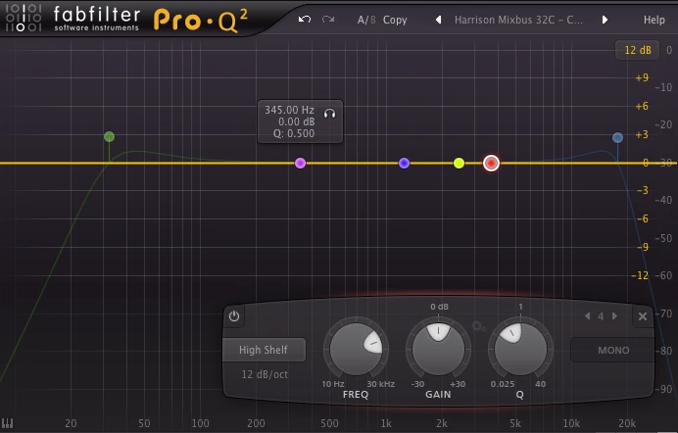Click the piano keyboard icon at bottom left
This screenshot has width=678, height=433.
click(x=9, y=423)
